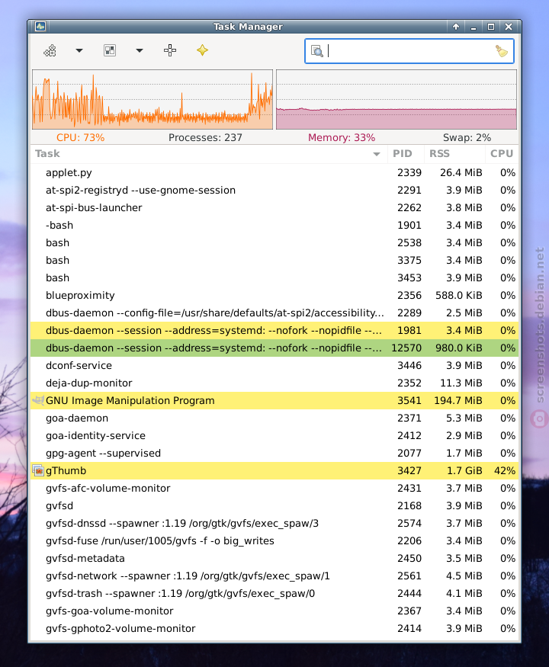Image resolution: width=549 pixels, height=667 pixels.
Task: Select the at-spi2-registryd process row
Action: [274, 190]
